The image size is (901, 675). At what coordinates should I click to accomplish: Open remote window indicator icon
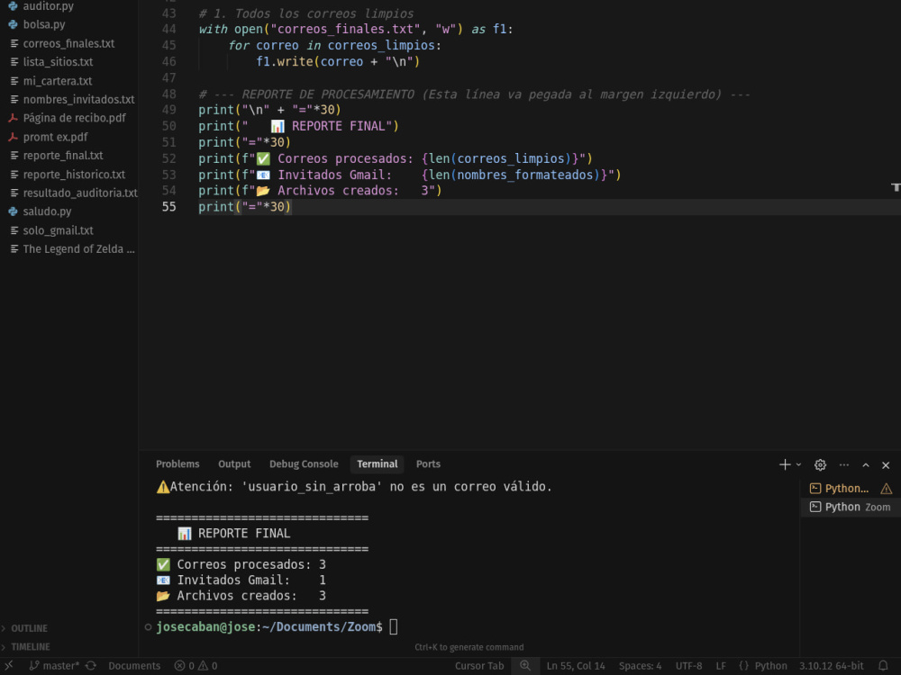coord(9,666)
